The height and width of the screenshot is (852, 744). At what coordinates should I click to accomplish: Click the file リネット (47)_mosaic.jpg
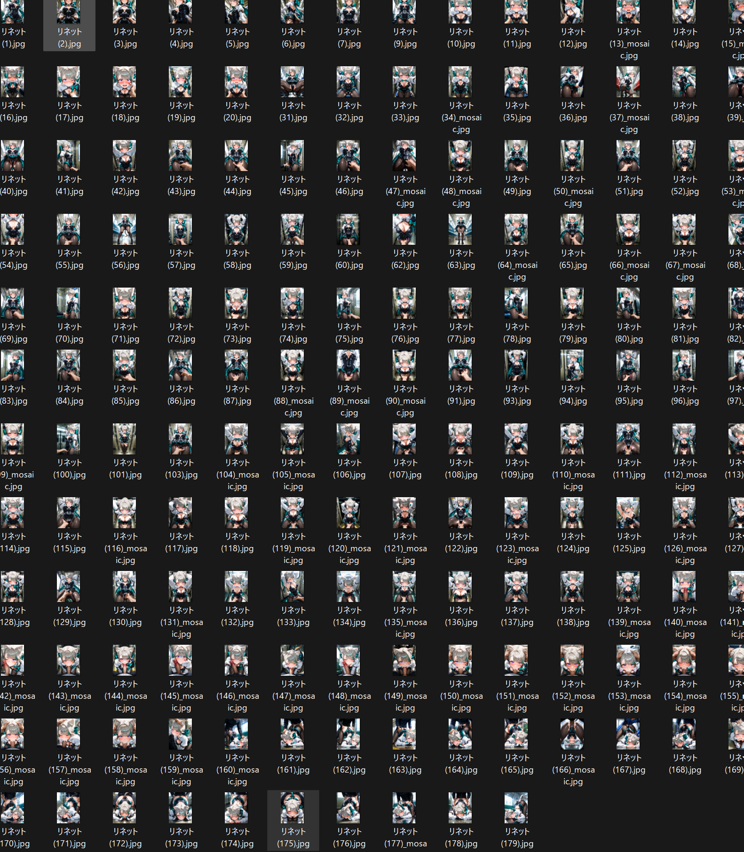[x=405, y=174]
